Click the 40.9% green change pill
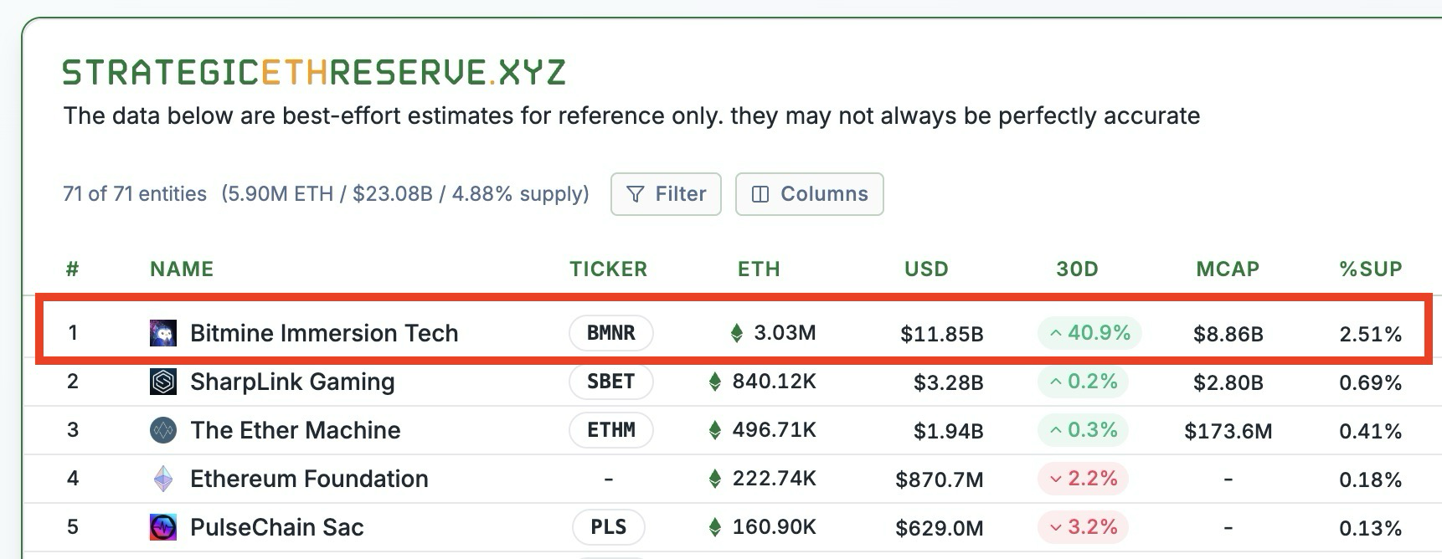Image resolution: width=1442 pixels, height=559 pixels. 1089,333
